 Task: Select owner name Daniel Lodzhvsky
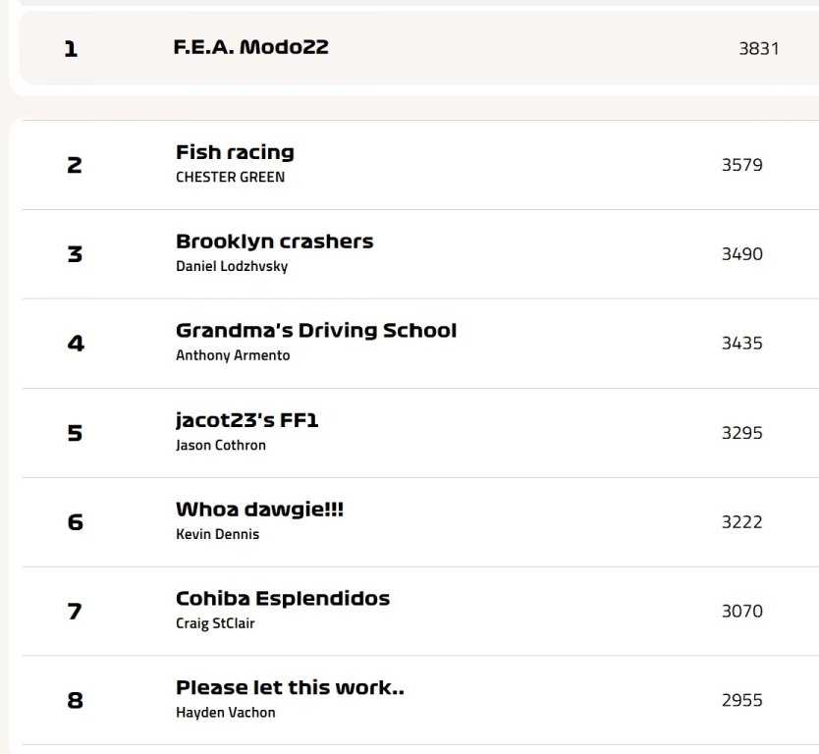click(x=232, y=266)
